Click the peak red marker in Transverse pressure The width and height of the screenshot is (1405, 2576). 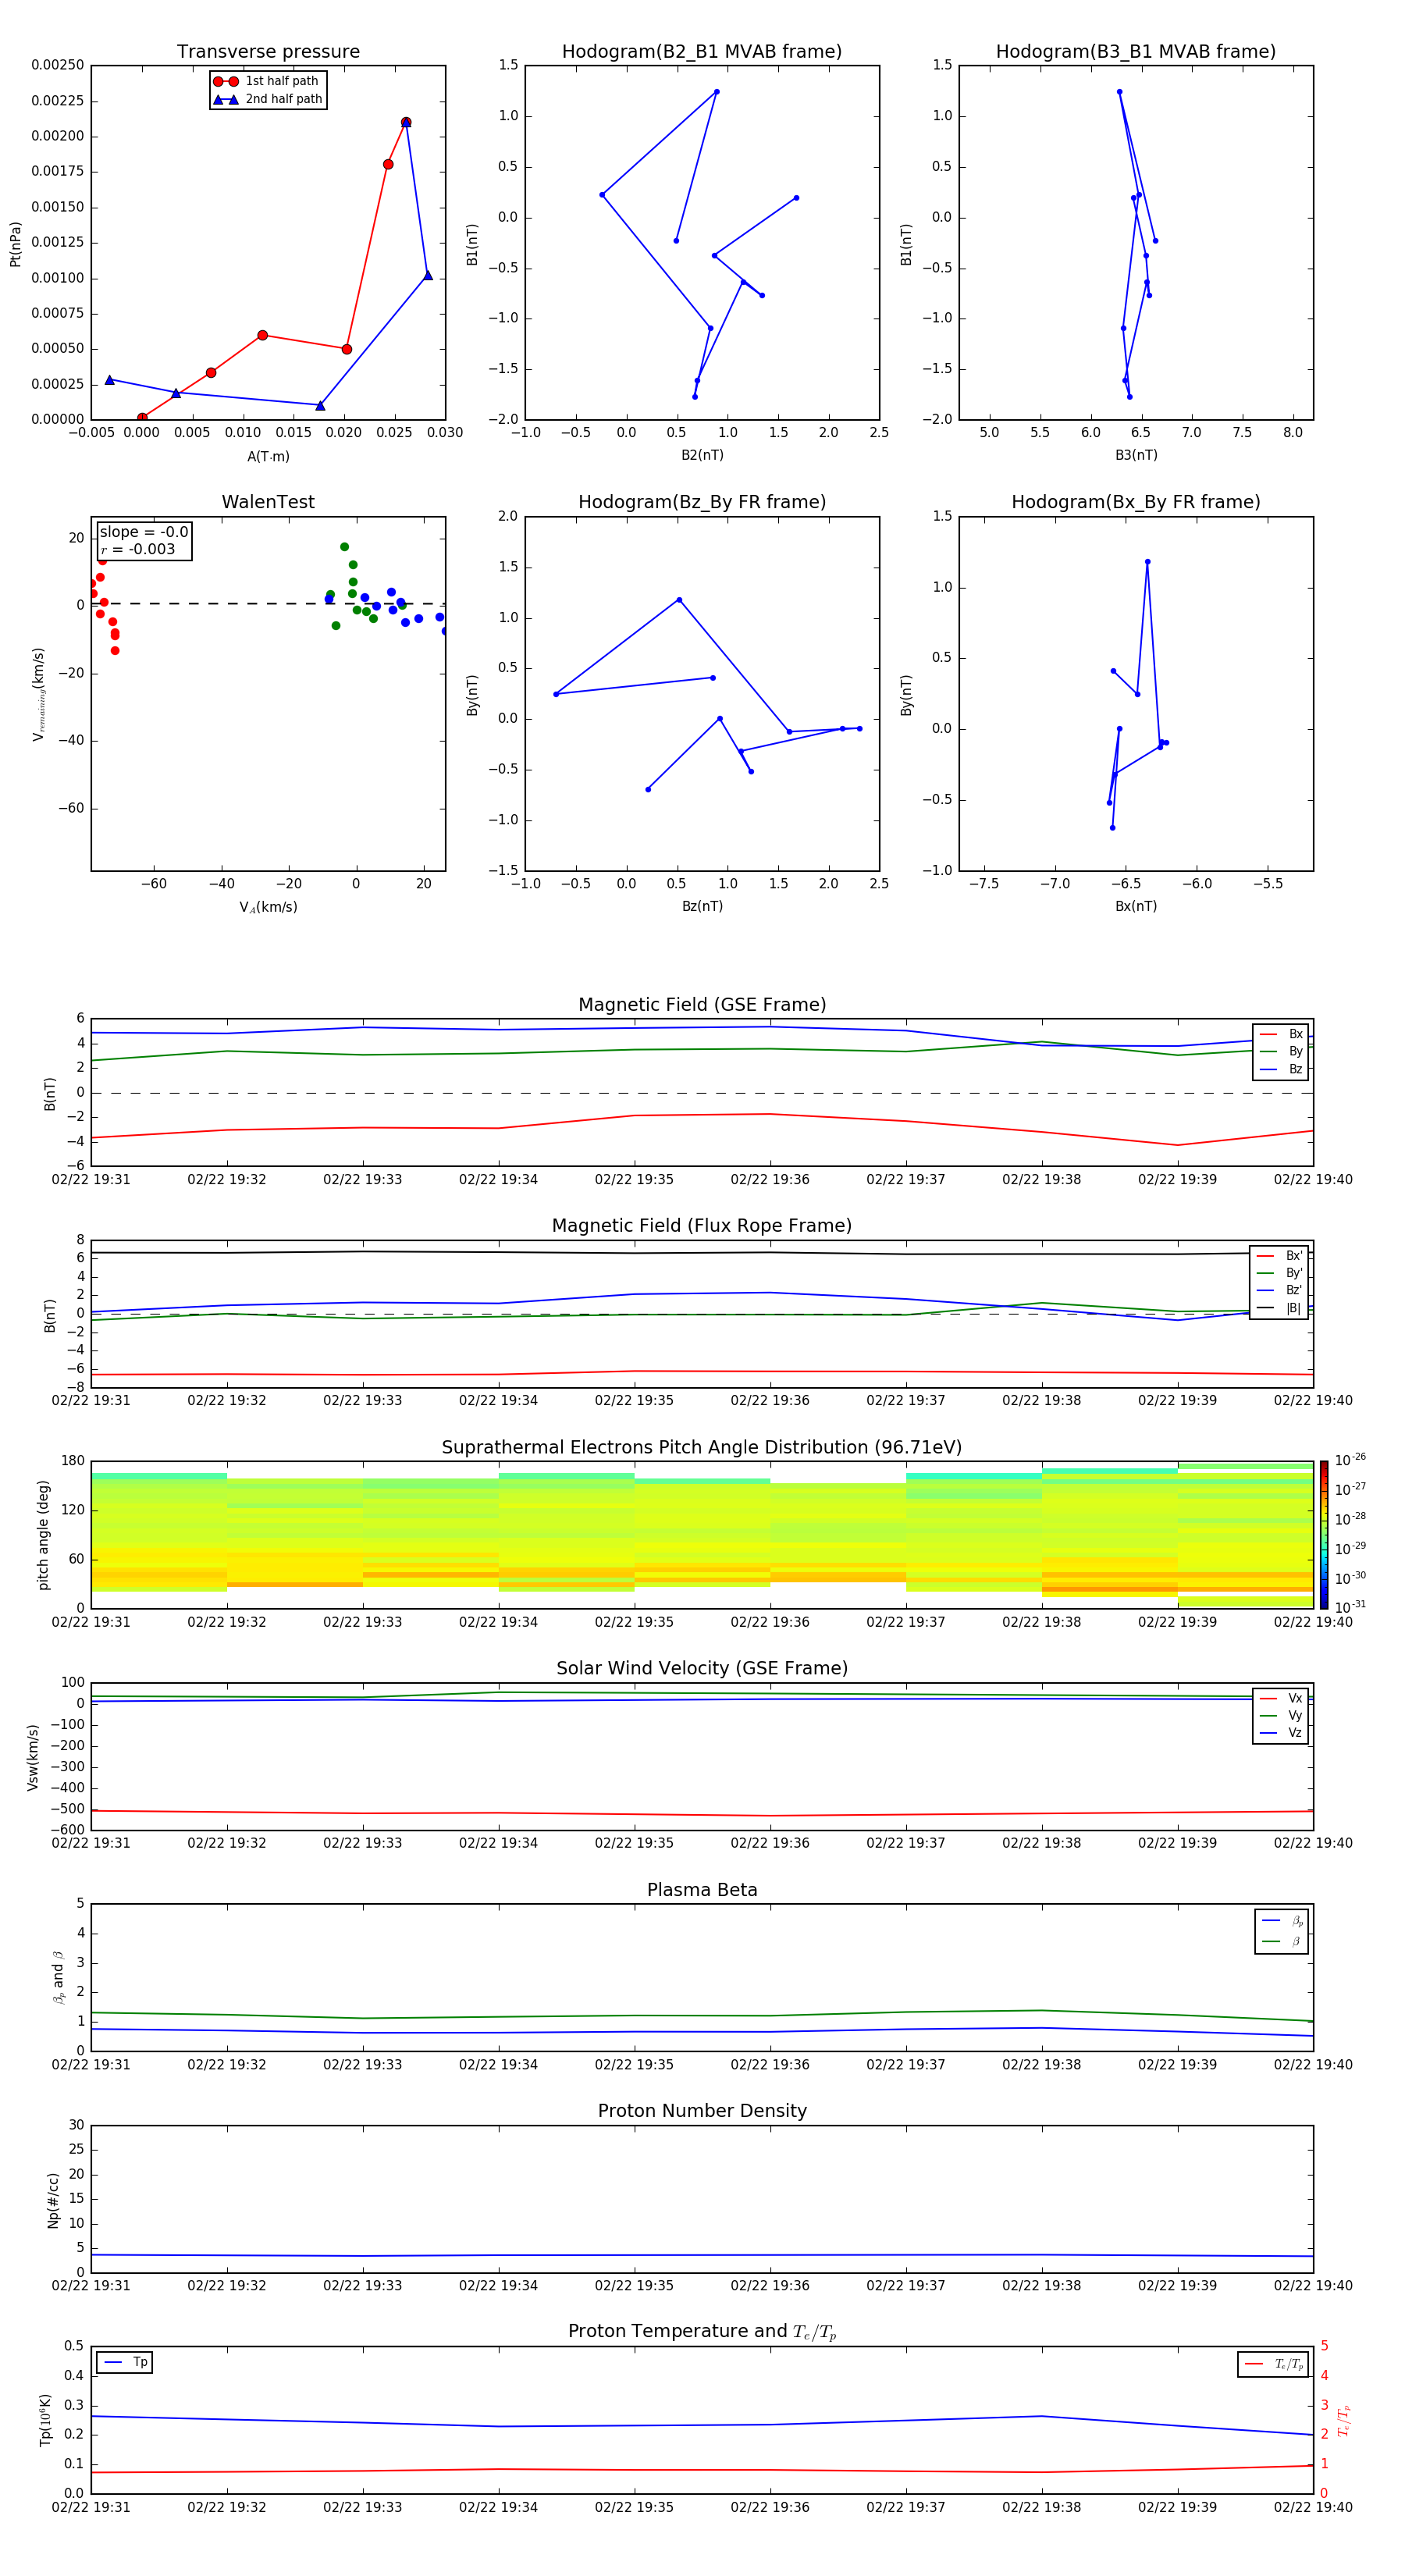point(406,122)
